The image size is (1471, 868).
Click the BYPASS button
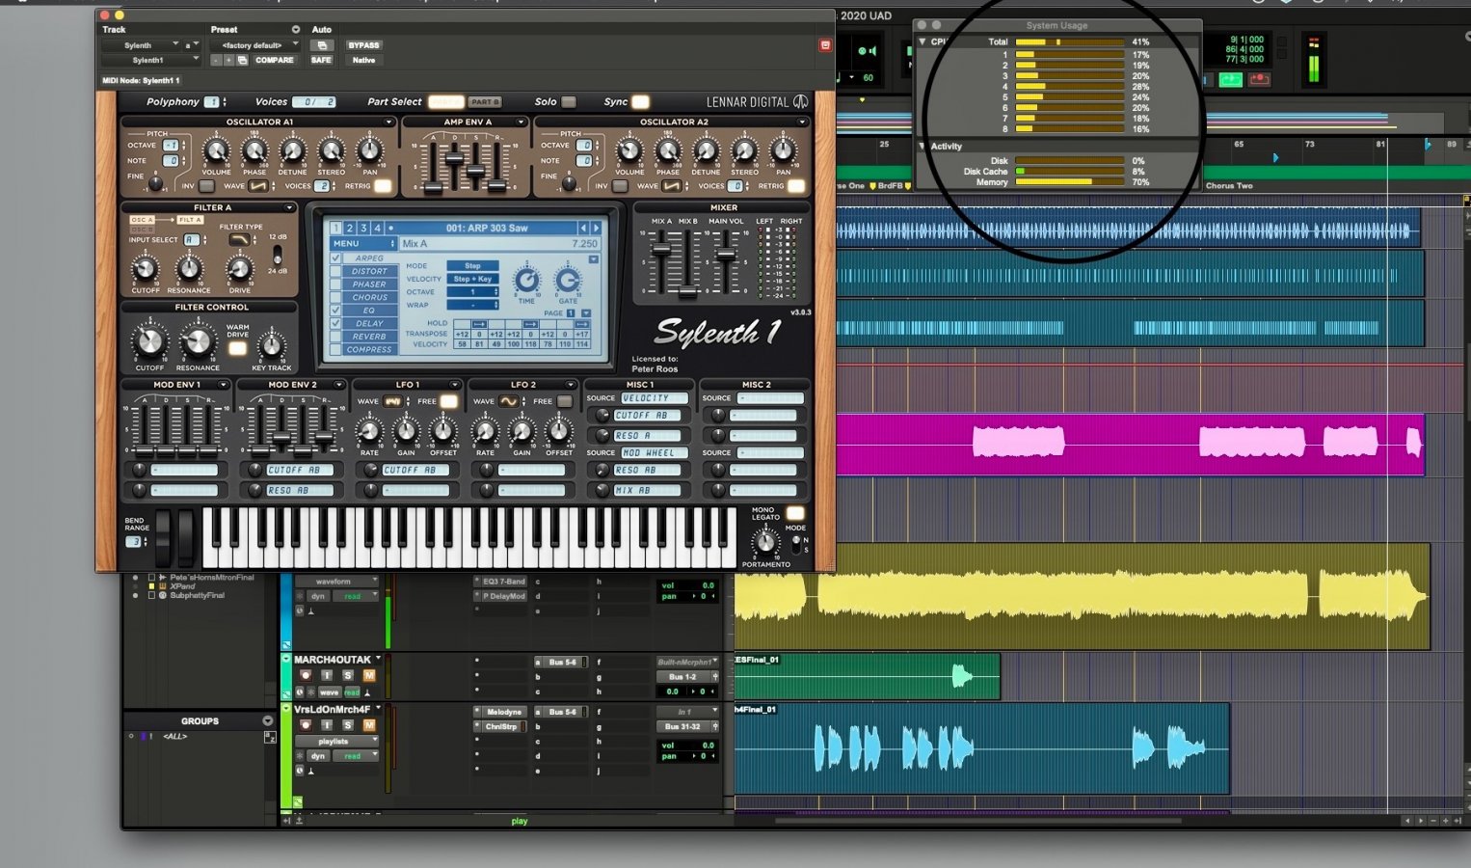(x=363, y=45)
